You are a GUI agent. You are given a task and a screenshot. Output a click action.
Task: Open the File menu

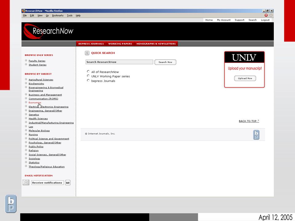click(x=25, y=16)
